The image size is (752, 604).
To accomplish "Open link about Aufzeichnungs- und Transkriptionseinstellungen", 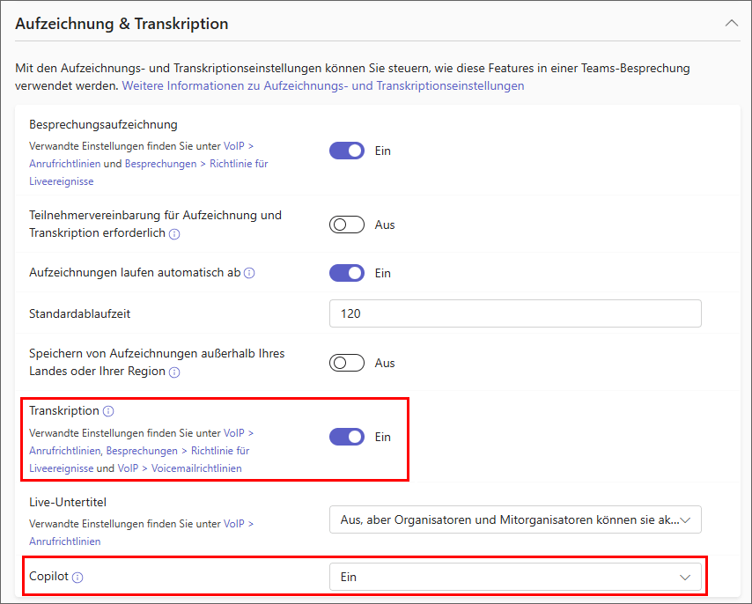I will [x=323, y=85].
